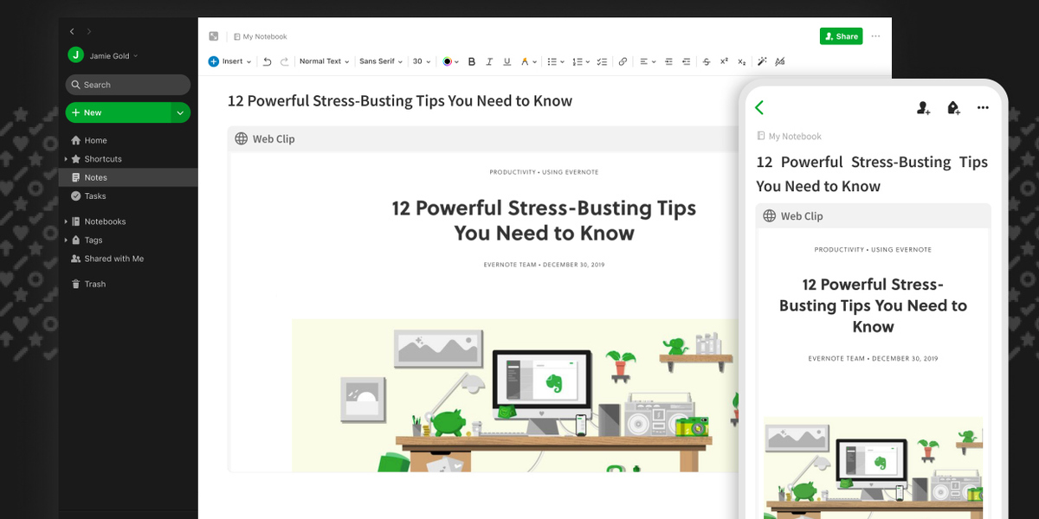The width and height of the screenshot is (1039, 519).
Task: Open Tasks in the sidebar
Action: (x=95, y=196)
